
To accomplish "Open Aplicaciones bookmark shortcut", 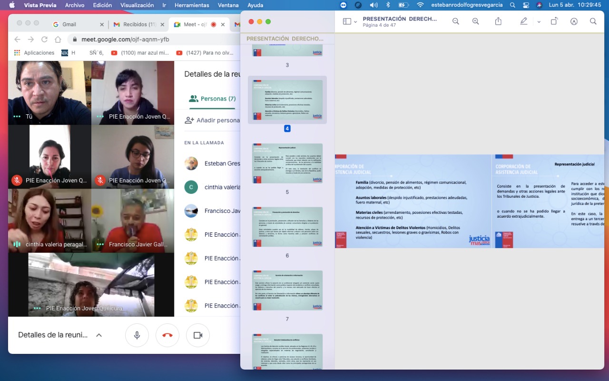I will click(34, 53).
